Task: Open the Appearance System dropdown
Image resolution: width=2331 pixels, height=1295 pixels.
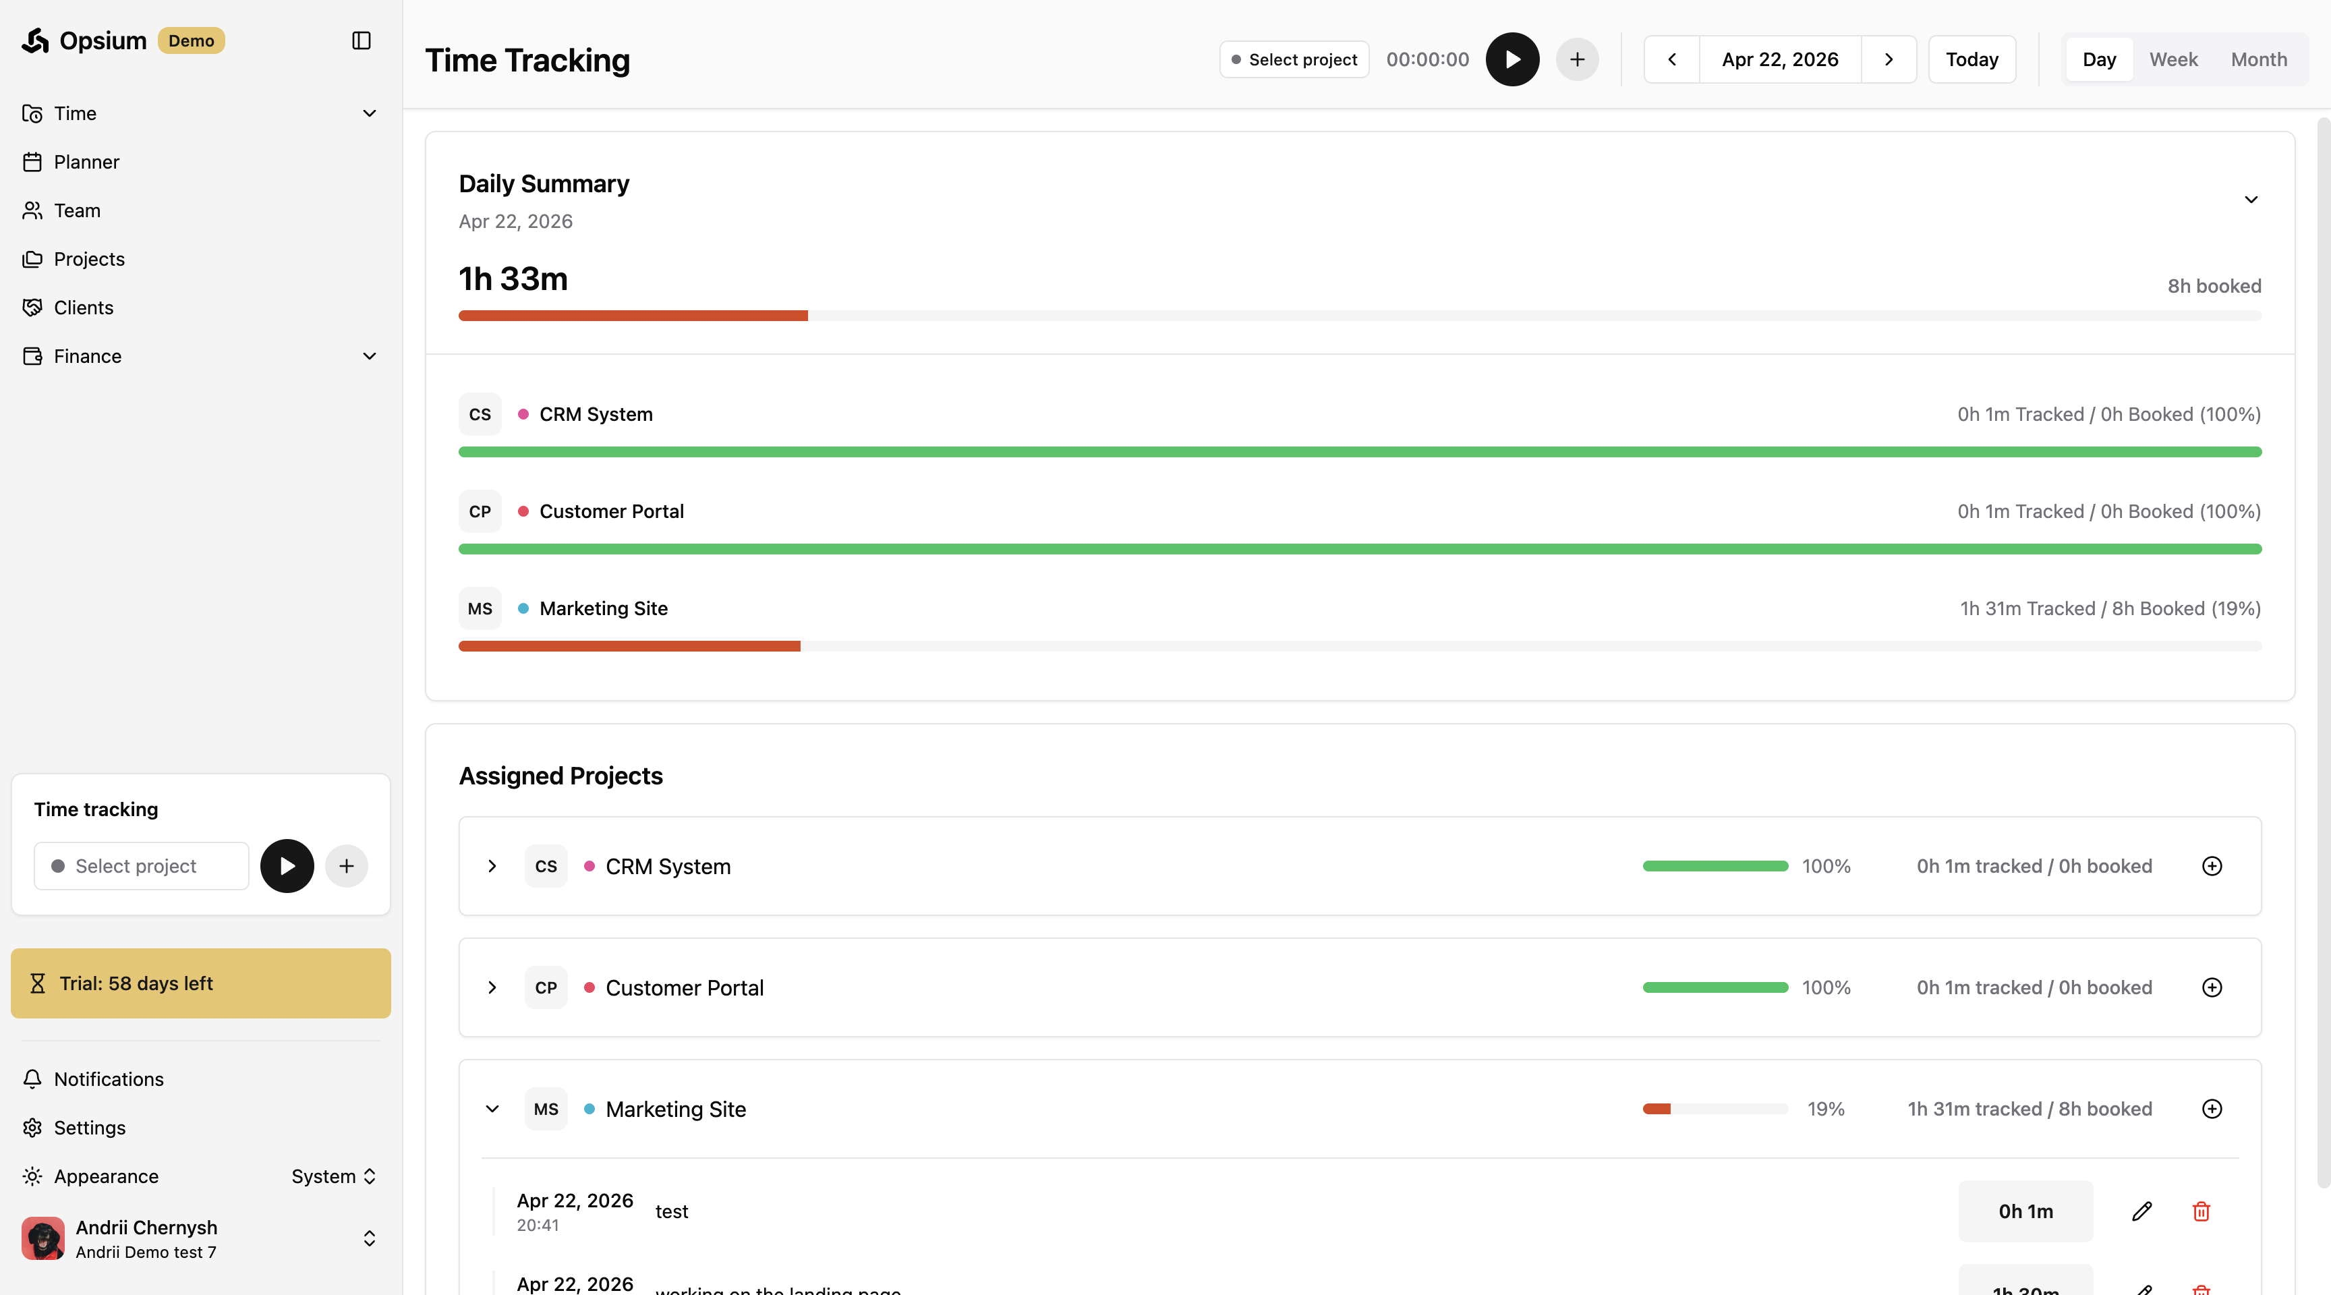Action: tap(333, 1176)
